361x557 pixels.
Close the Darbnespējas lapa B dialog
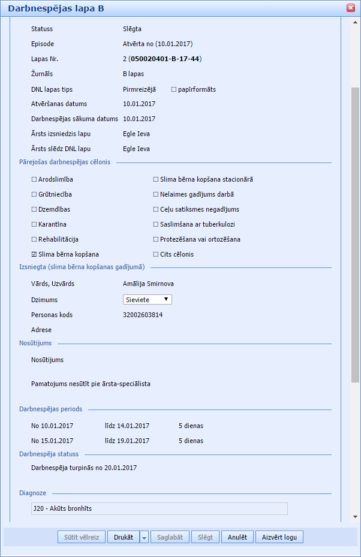point(351,8)
